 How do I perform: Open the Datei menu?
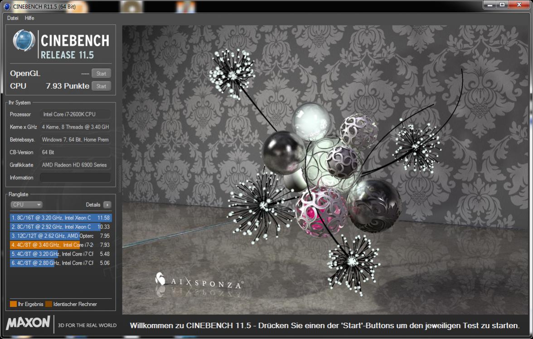pos(13,18)
